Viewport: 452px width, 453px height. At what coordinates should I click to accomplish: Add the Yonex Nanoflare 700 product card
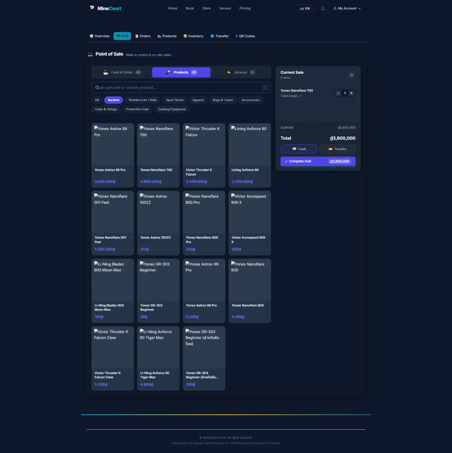click(x=158, y=155)
